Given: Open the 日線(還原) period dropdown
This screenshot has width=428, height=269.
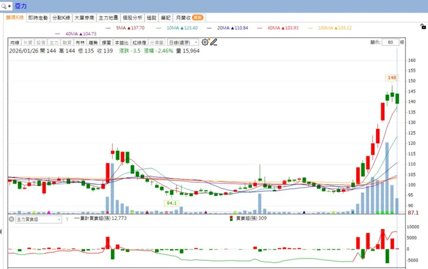Looking at the screenshot, I should [183, 43].
